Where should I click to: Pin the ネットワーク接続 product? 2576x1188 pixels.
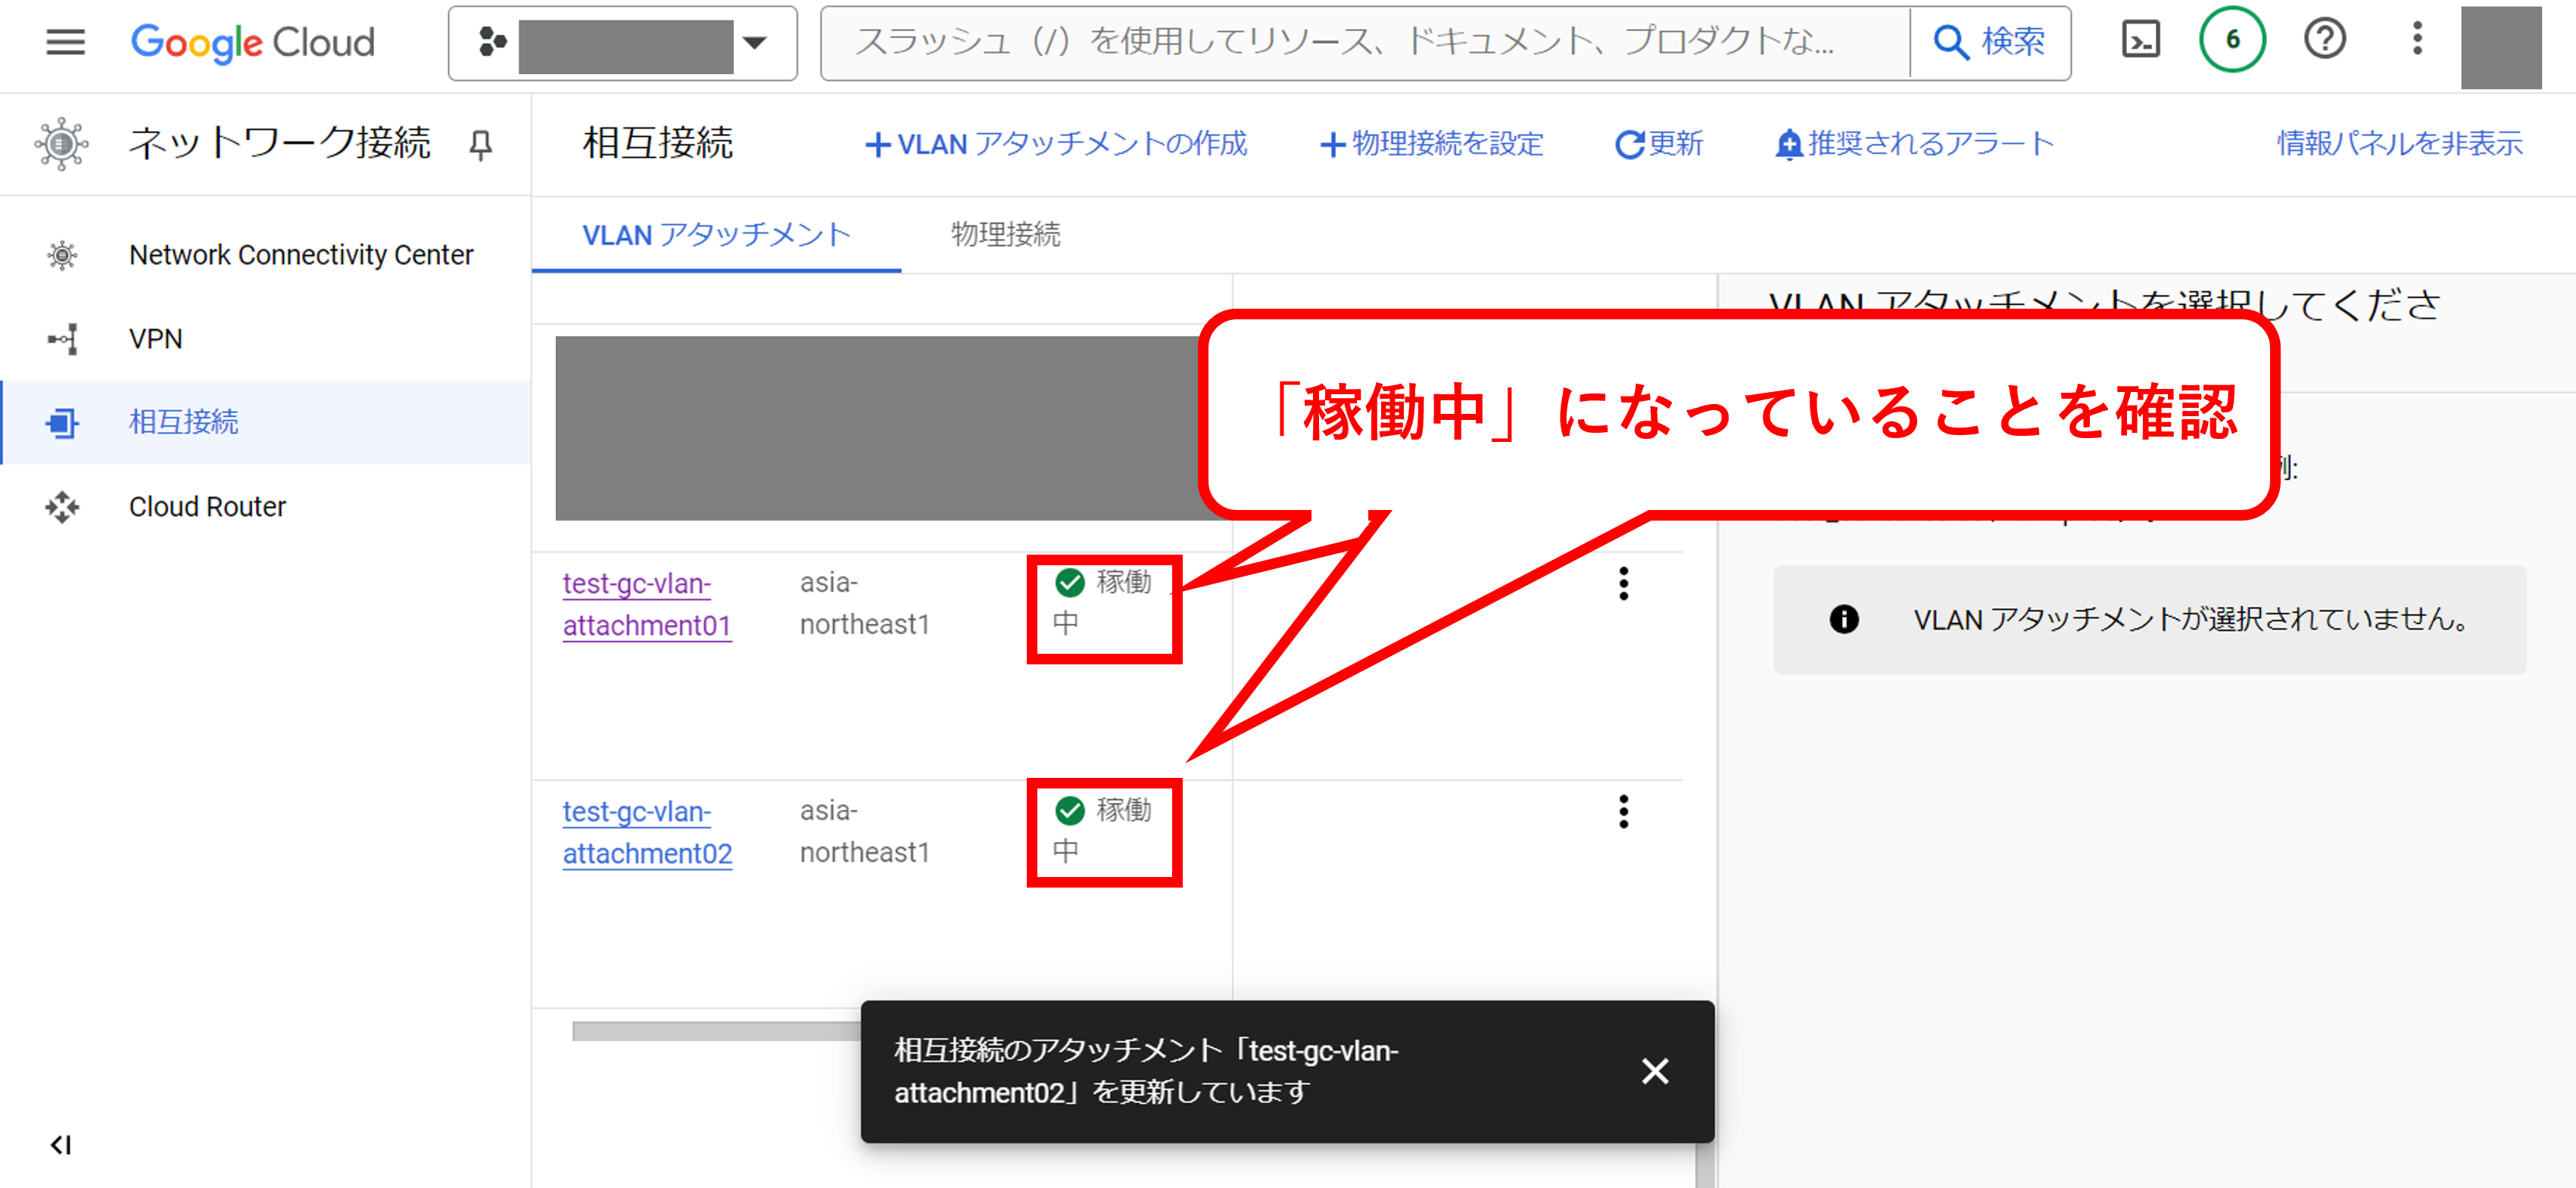[481, 146]
